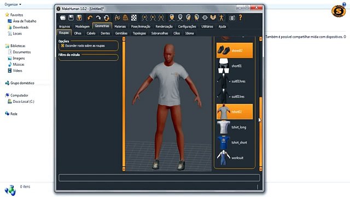Screen dimensions: 350x197
Task: Select the suit01lres clothing item
Action: coord(235,96)
